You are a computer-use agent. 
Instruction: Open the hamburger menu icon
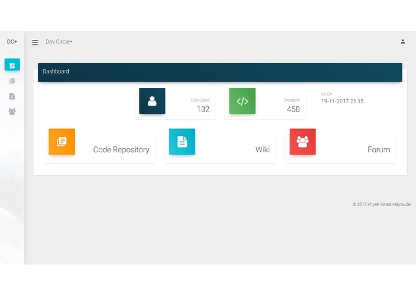35,42
